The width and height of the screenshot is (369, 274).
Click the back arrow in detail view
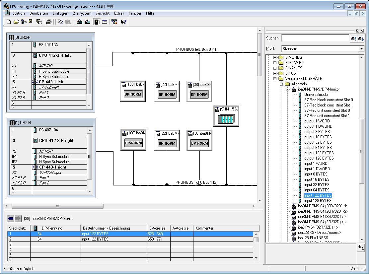click(11, 219)
